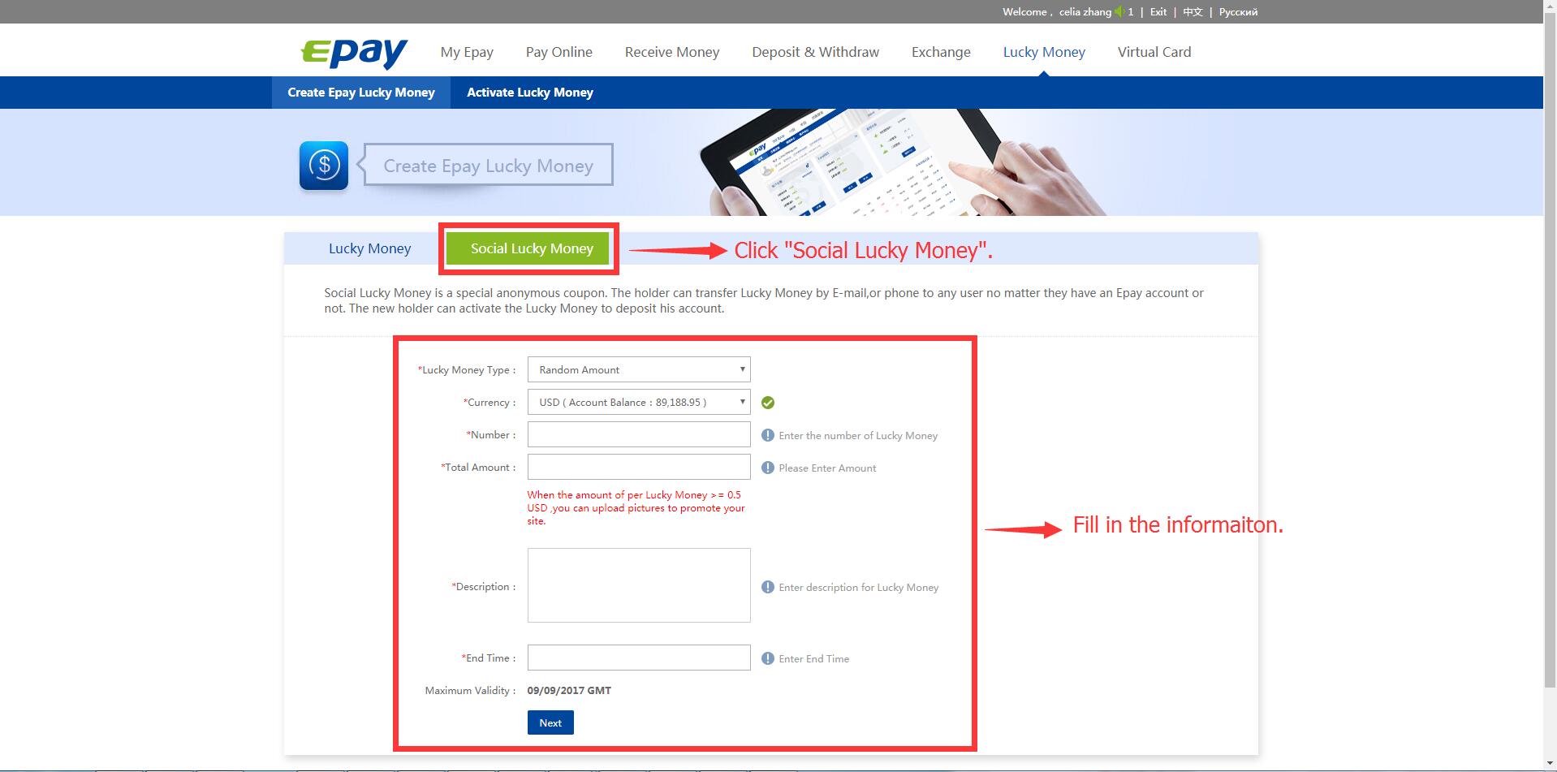The height and width of the screenshot is (772, 1557).
Task: Select Create Epay Lucky Money subtab
Action: [x=361, y=93]
